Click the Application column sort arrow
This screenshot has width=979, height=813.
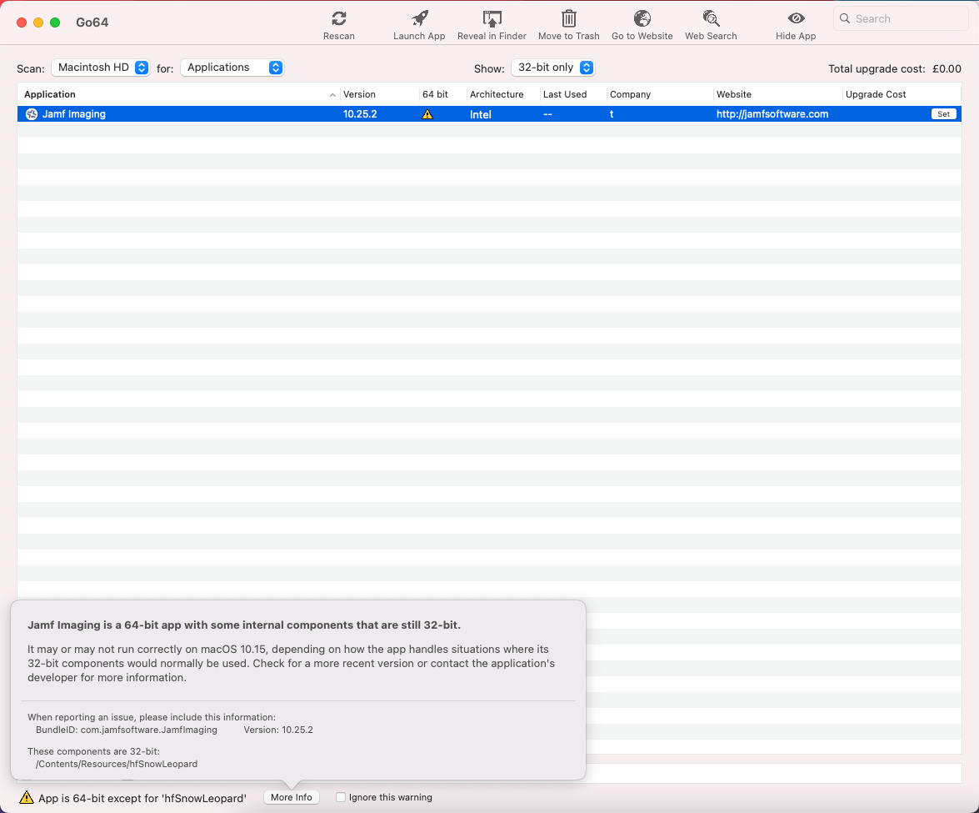[332, 95]
